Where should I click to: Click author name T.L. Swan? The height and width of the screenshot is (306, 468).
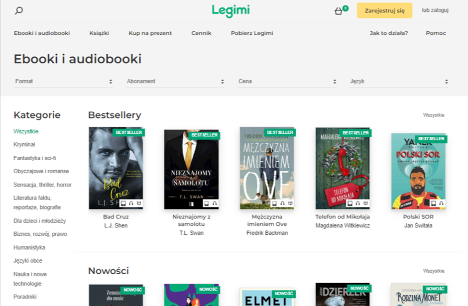point(191,233)
